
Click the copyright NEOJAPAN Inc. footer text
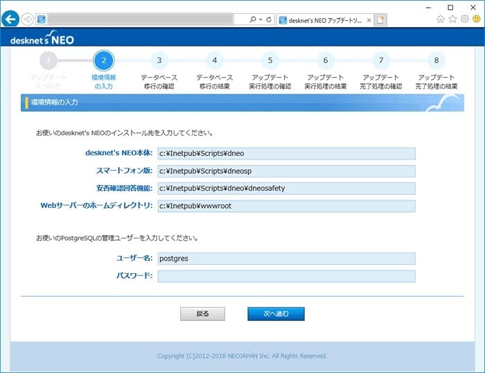coord(242,356)
